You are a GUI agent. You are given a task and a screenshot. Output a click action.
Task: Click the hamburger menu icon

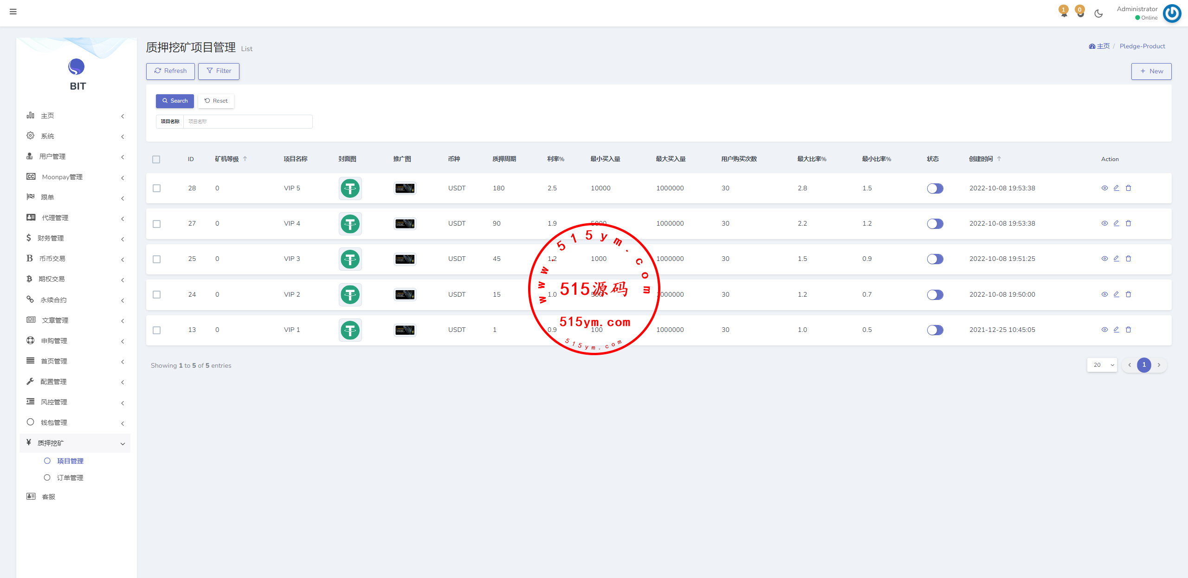13,12
